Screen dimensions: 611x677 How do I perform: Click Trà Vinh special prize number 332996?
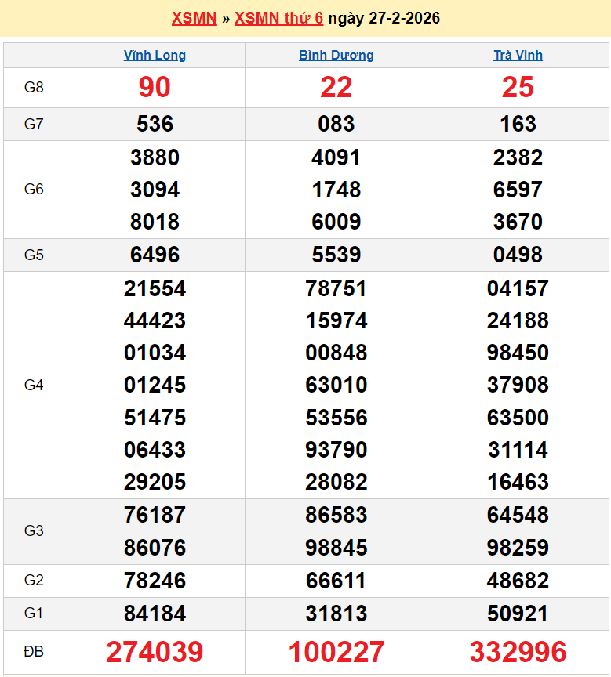tap(518, 652)
